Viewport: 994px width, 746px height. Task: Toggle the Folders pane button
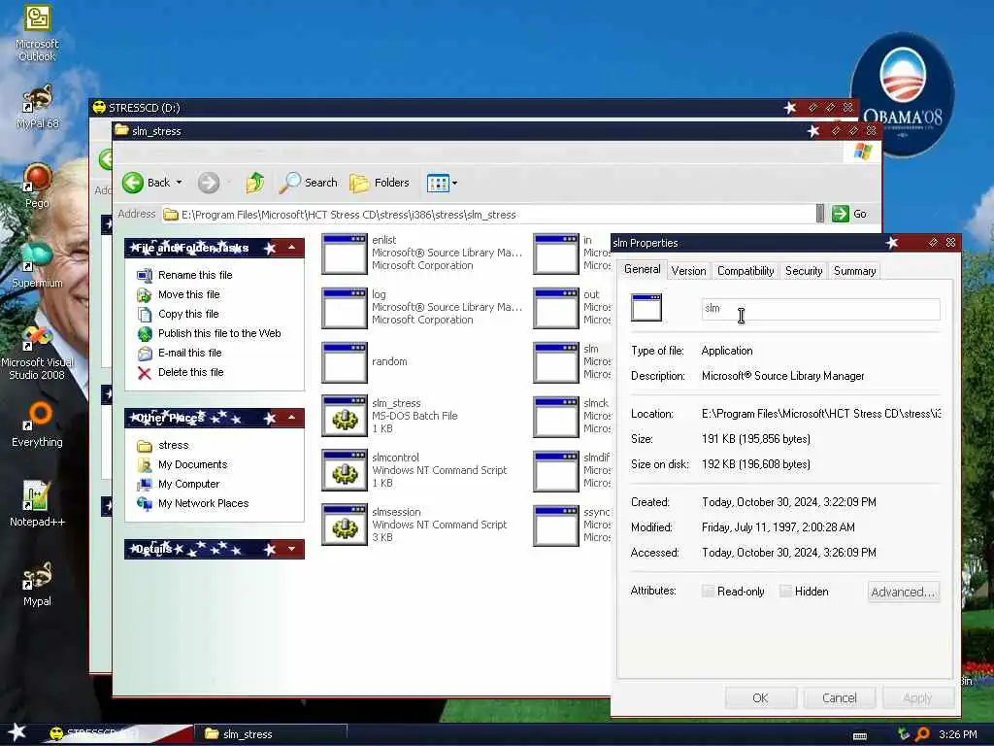tap(380, 183)
